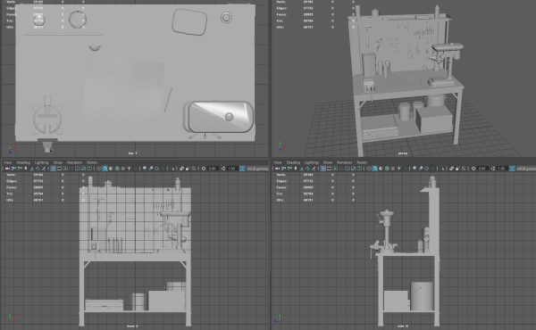Open the Shading menu in side view panel
The height and width of the screenshot is (330, 536).
[293, 162]
